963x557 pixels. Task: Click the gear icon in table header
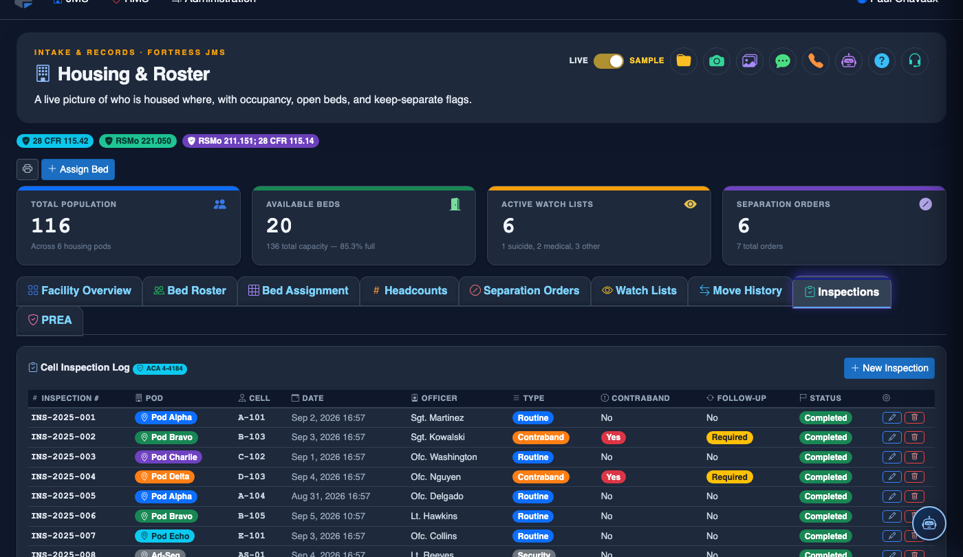pyautogui.click(x=887, y=398)
